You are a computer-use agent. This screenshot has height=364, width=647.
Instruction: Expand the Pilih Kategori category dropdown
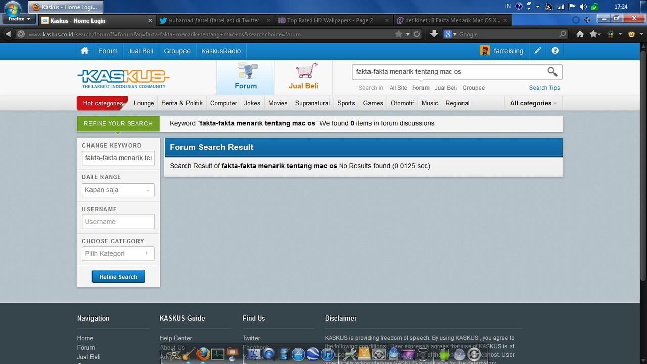[118, 254]
